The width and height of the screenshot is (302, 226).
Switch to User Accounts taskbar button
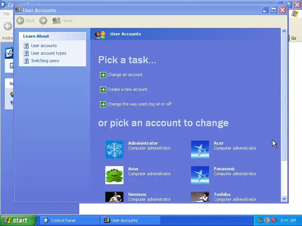pos(130,220)
